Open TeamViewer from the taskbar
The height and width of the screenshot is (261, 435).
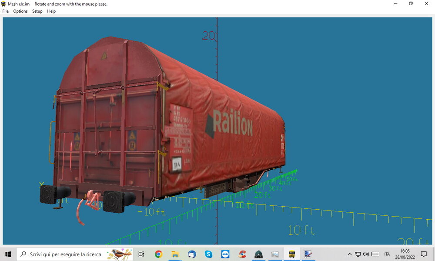(x=225, y=254)
